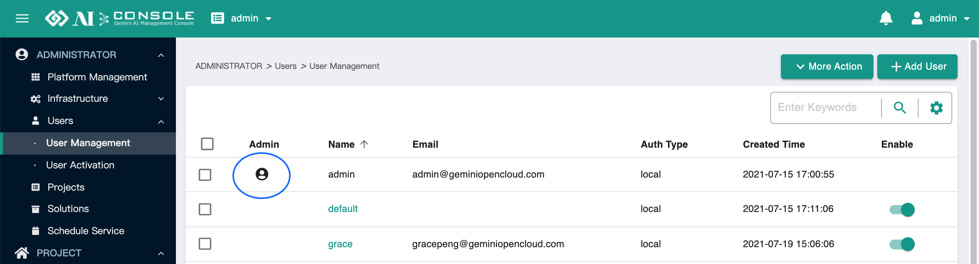Click the Infrastructure gears icon
Viewport: 979px width, 264px height.
pyautogui.click(x=36, y=99)
